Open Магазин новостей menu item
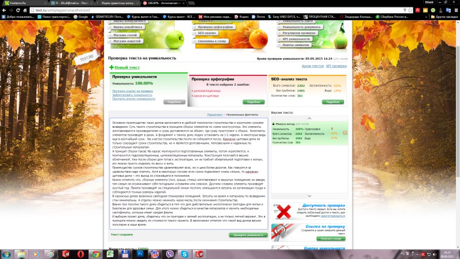 [126, 41]
